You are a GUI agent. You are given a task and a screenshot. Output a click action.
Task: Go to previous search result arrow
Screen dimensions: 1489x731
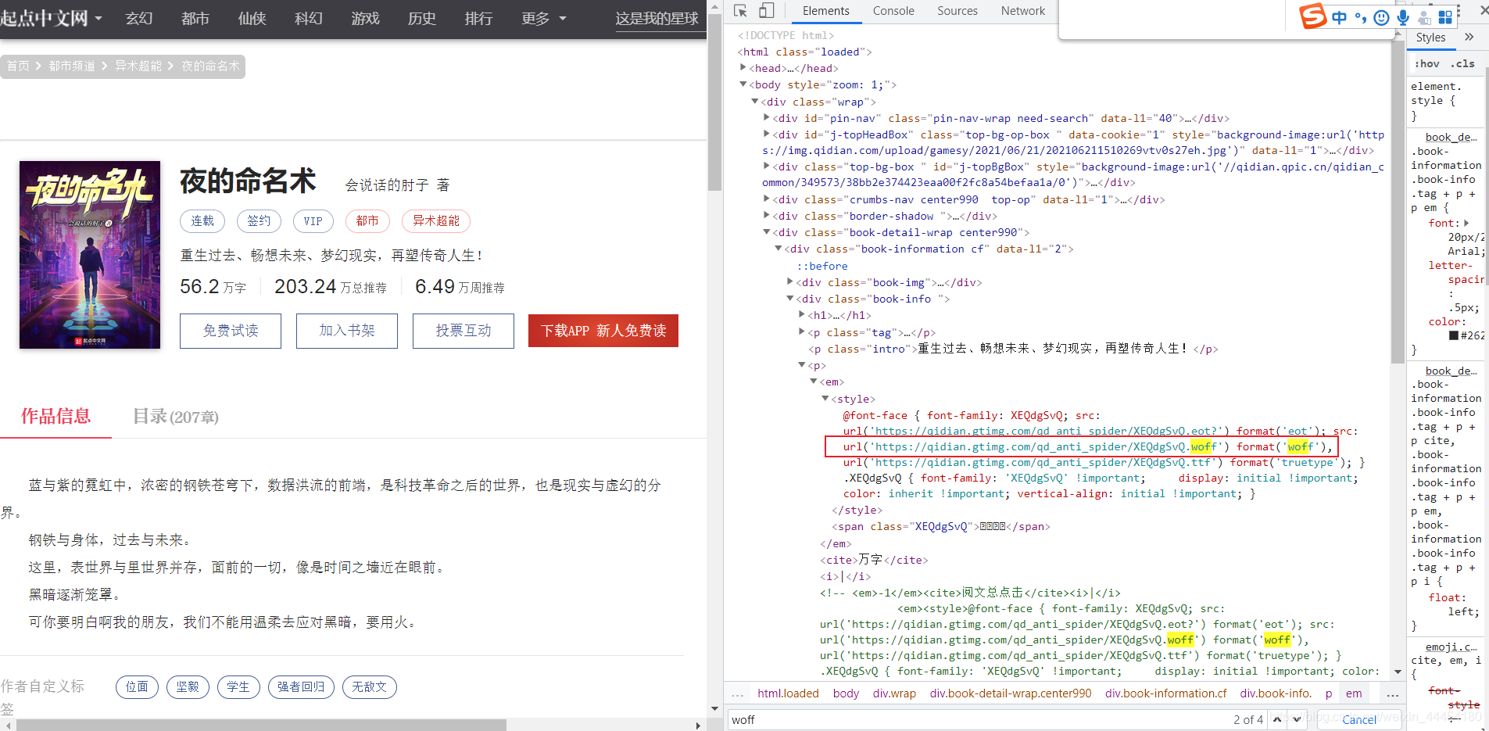[1277, 719]
